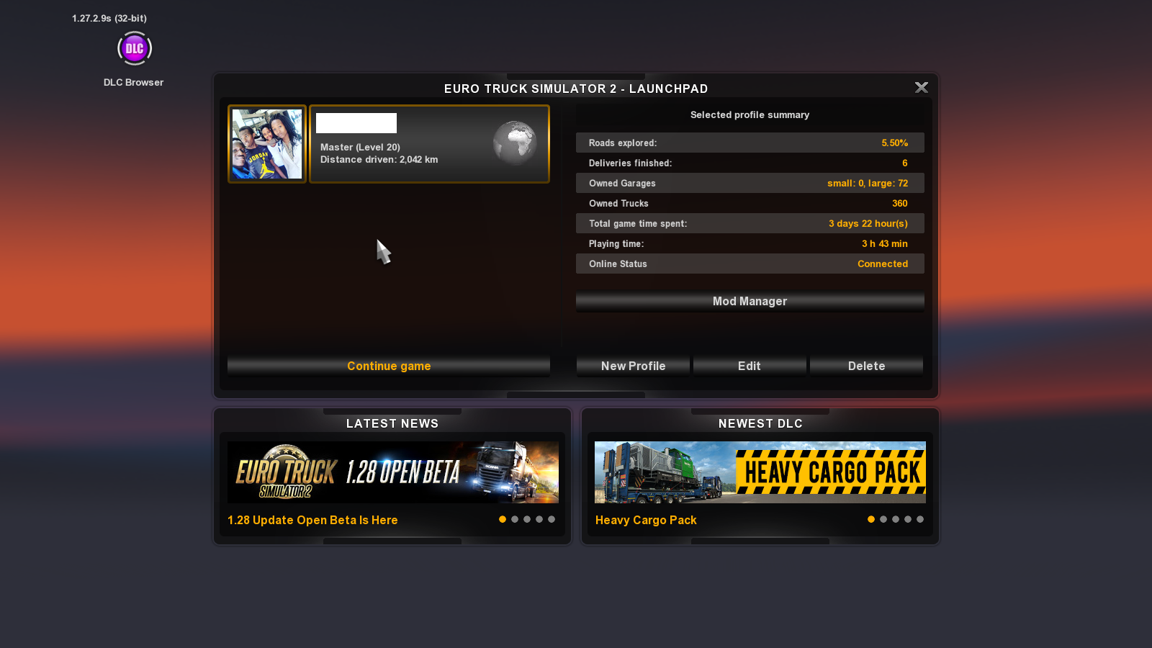Open the Heavy Cargo Pack banner

(760, 472)
